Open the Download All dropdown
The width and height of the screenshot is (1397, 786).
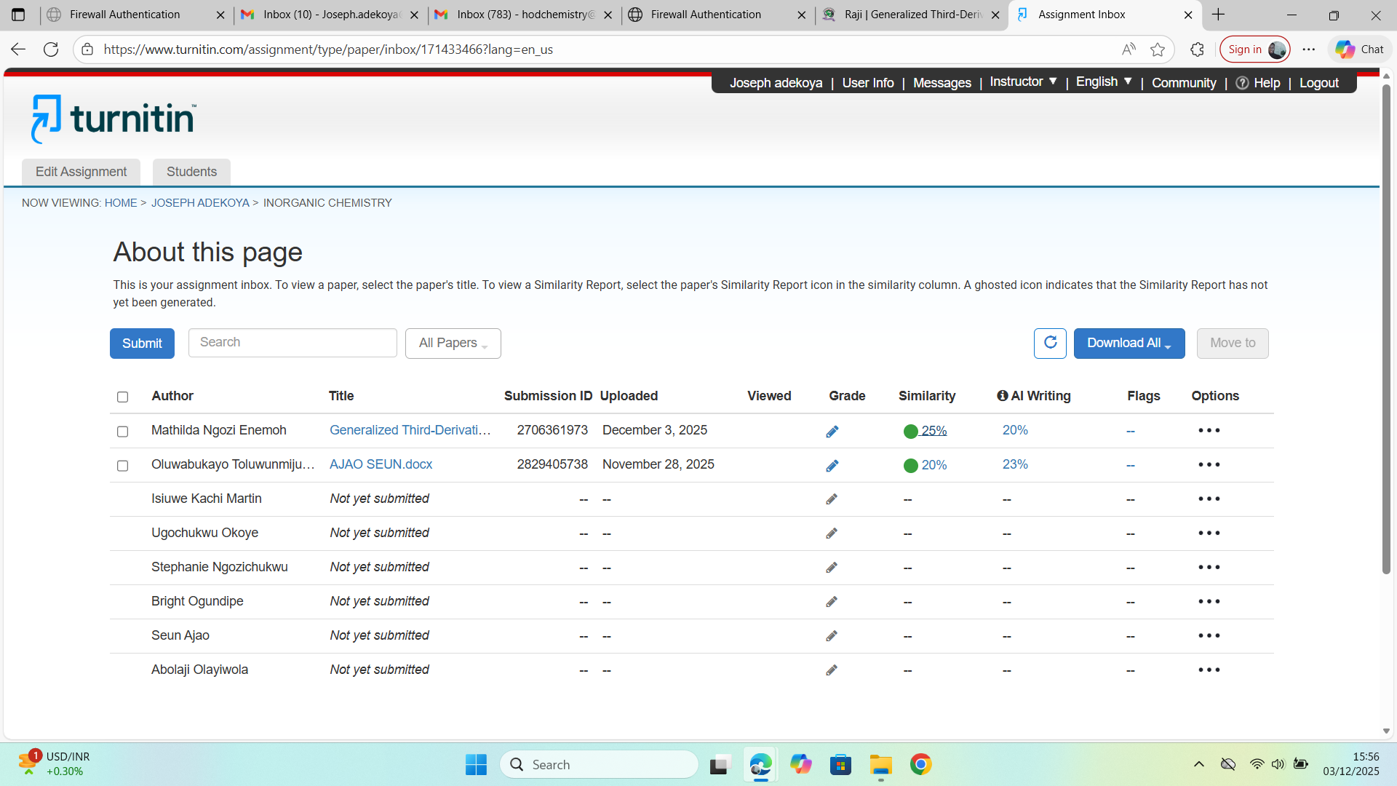pyautogui.click(x=1129, y=344)
